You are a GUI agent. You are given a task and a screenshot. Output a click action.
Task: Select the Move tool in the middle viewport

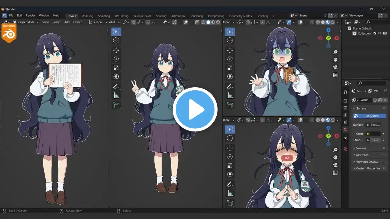pyautogui.click(x=116, y=50)
